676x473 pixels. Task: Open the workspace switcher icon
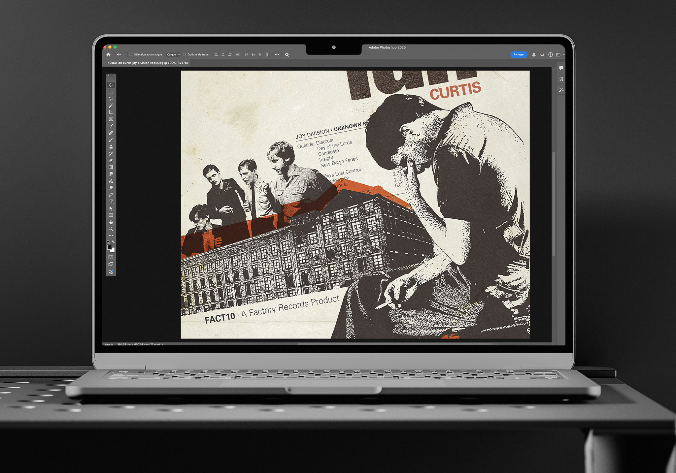(558, 55)
